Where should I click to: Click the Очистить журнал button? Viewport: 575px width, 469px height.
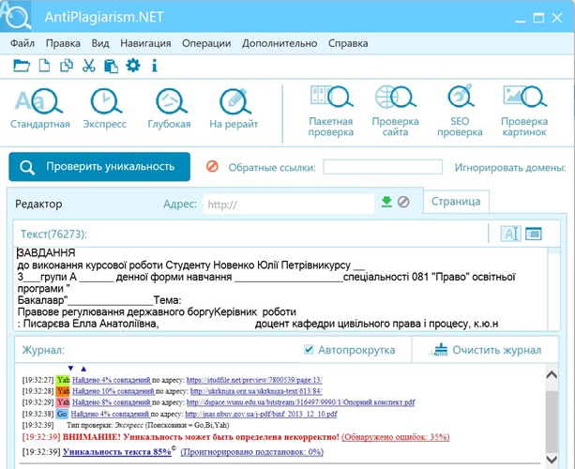pyautogui.click(x=486, y=350)
